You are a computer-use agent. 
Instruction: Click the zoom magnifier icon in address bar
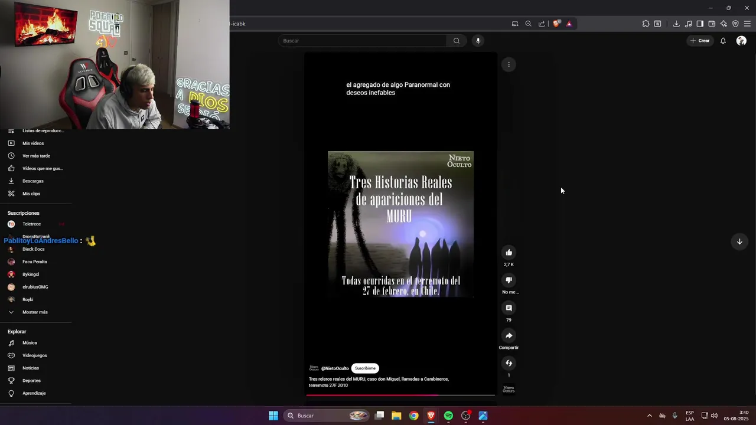pos(529,24)
